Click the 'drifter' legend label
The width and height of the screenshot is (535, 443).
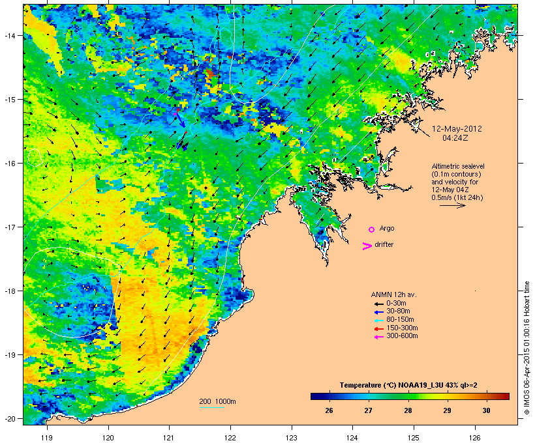point(384,244)
